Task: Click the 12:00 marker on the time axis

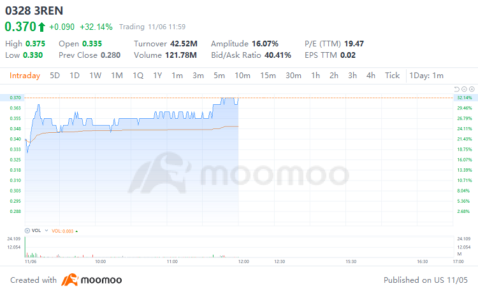Action: (x=243, y=261)
